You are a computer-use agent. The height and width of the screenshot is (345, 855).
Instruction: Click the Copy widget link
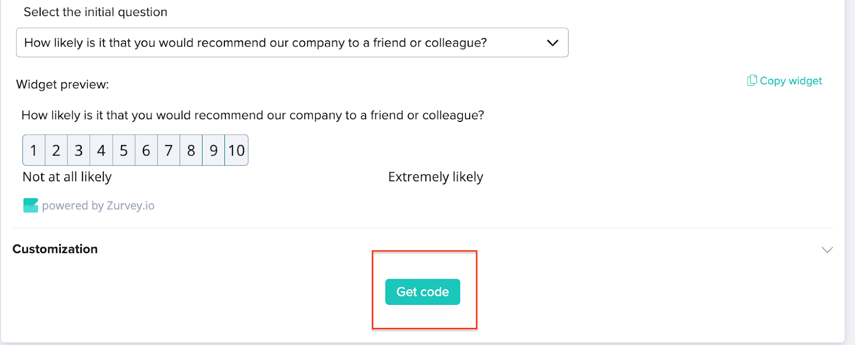pyautogui.click(x=791, y=80)
